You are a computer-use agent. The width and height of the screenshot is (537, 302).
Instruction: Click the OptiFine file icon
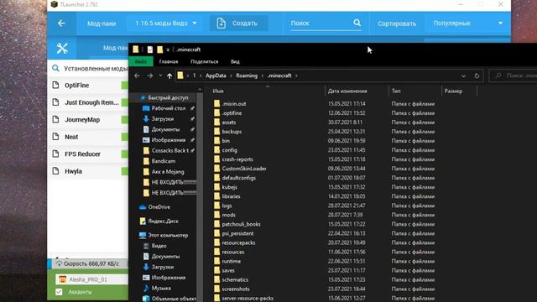55,85
